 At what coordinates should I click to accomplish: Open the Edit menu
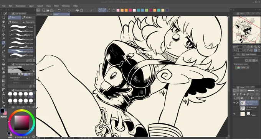point(11,6)
